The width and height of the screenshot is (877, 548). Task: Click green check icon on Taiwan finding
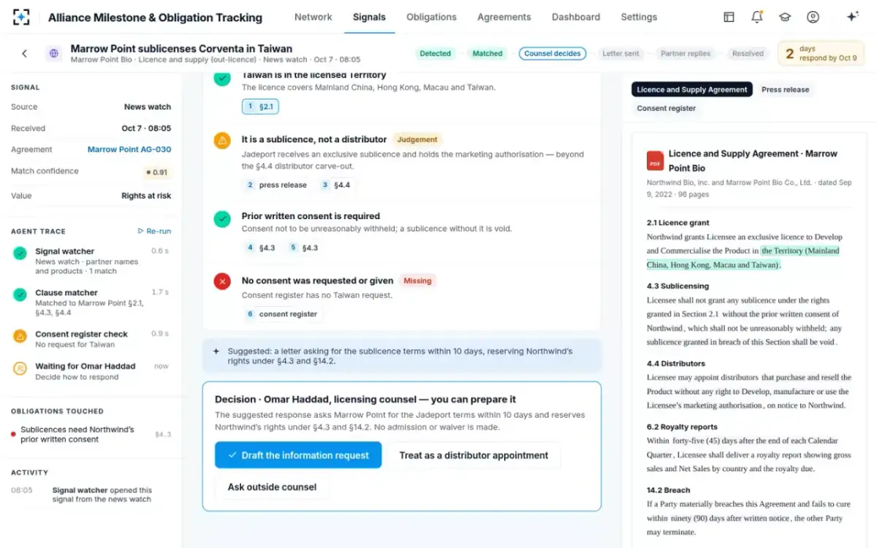(x=222, y=77)
